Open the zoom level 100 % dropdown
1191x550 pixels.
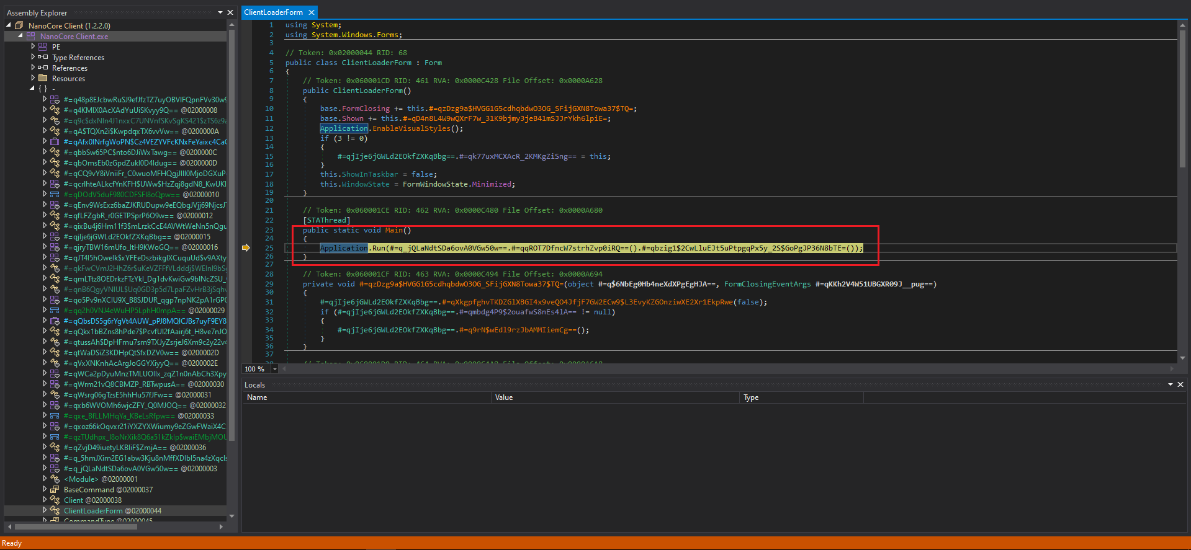click(275, 369)
